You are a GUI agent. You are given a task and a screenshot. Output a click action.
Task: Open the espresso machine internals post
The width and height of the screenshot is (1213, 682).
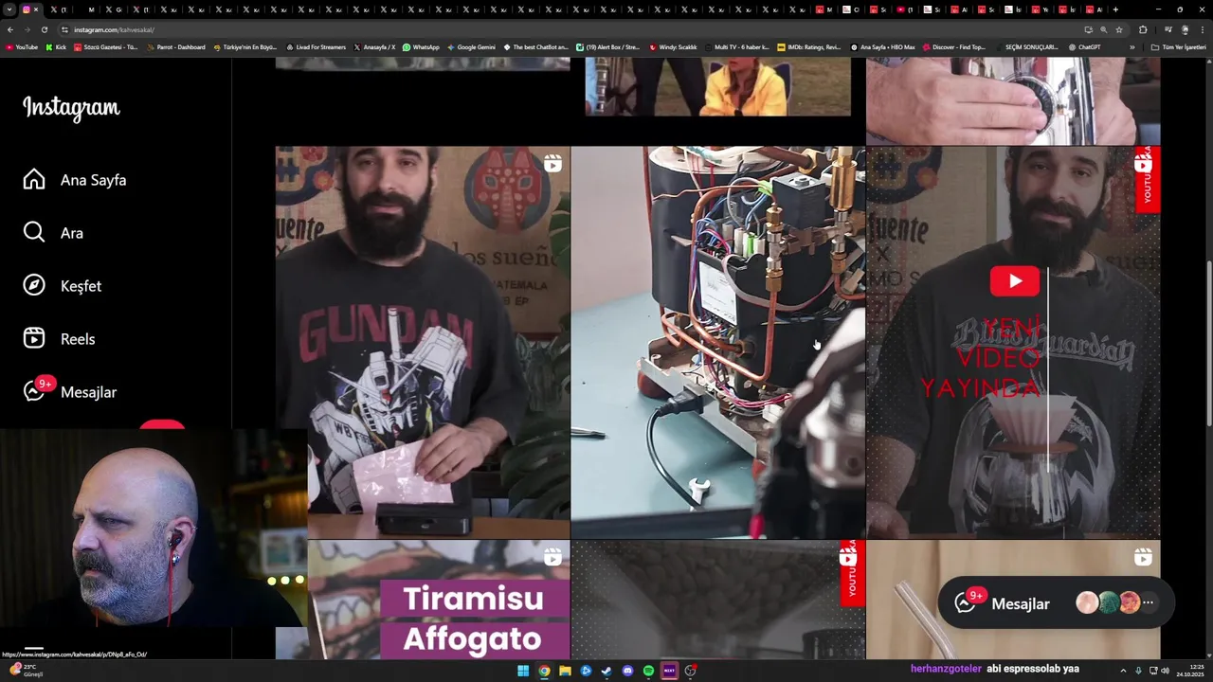[717, 342]
